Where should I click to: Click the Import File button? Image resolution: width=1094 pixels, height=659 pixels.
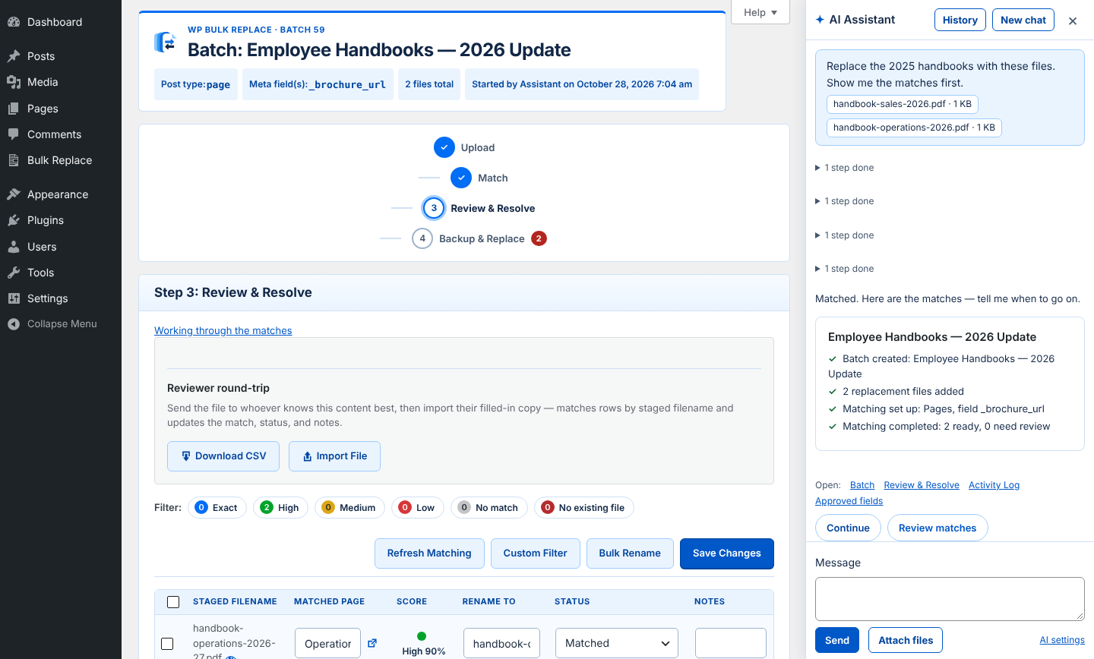point(334,456)
